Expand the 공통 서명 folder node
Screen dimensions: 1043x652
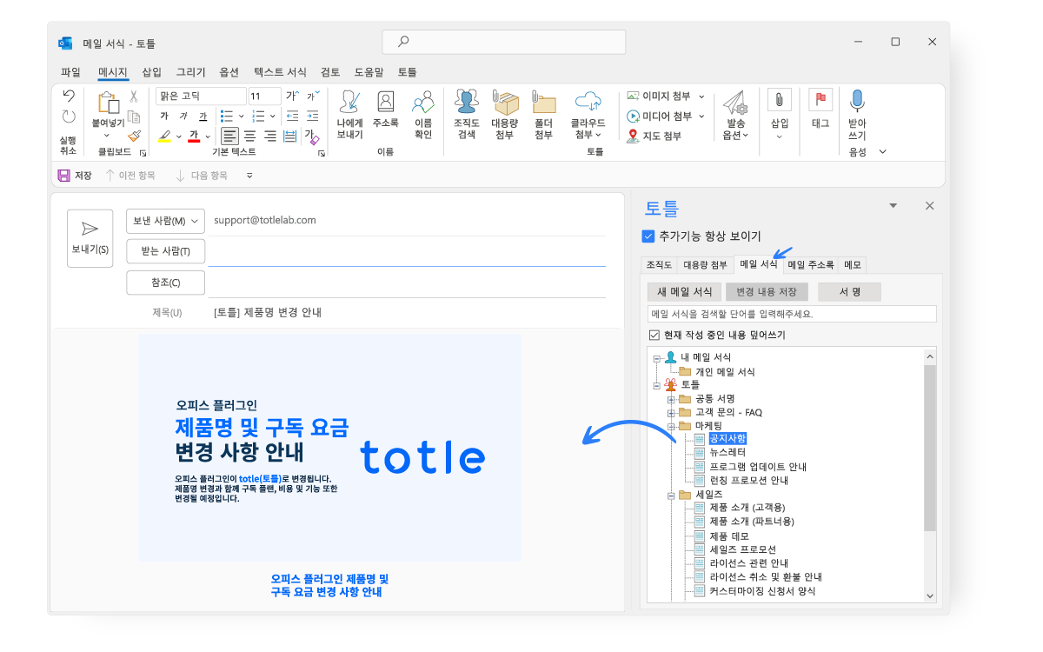(671, 398)
